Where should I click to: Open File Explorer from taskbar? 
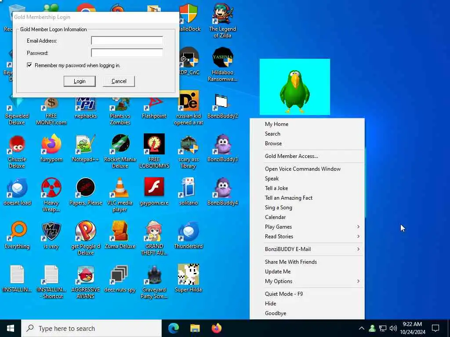(195, 328)
